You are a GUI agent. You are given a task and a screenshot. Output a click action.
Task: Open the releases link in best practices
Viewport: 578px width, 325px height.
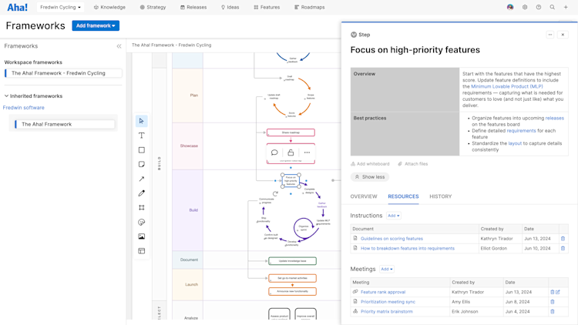click(x=554, y=119)
